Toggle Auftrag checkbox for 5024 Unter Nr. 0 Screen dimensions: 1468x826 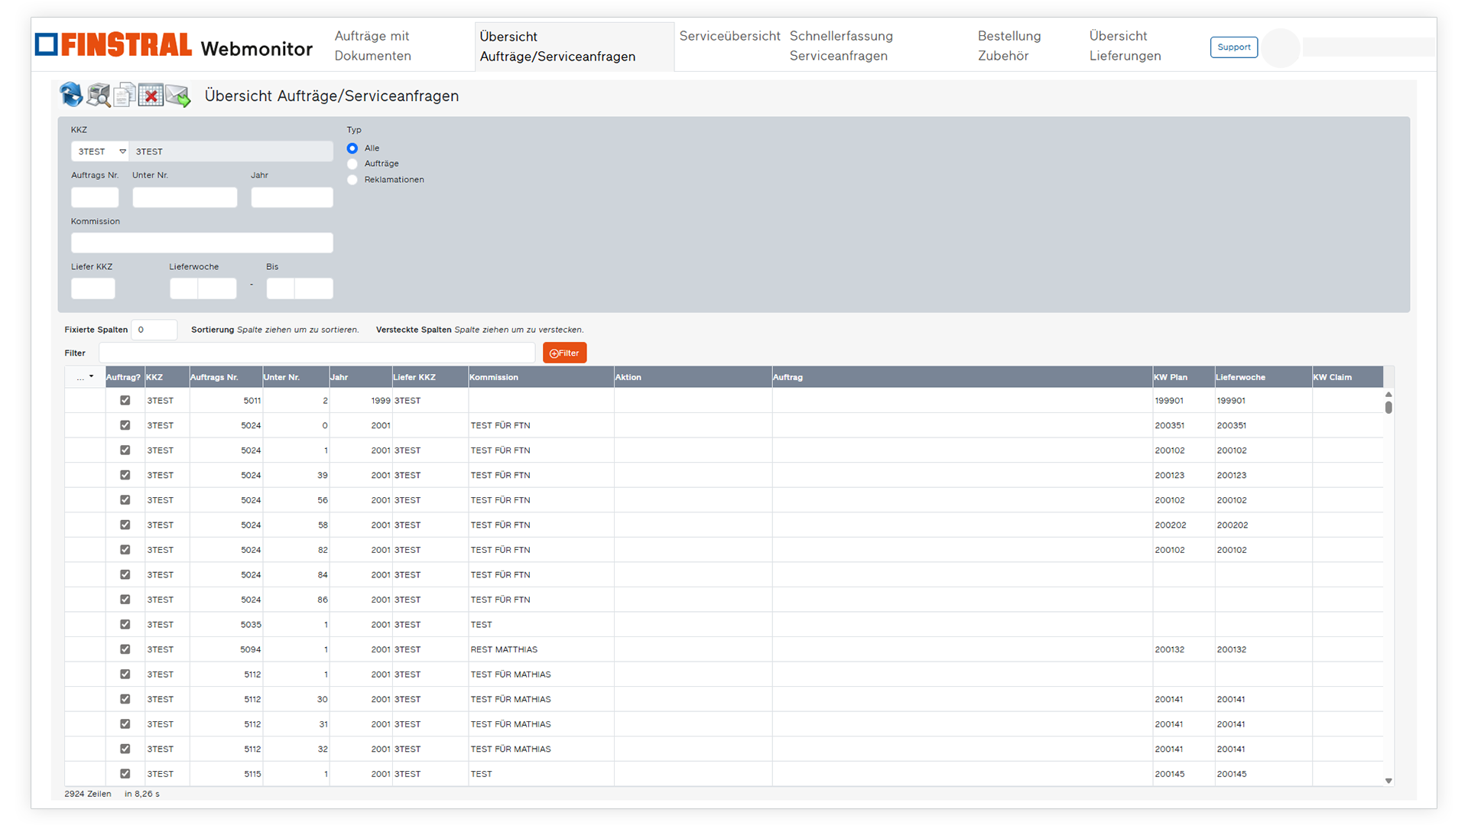point(125,425)
